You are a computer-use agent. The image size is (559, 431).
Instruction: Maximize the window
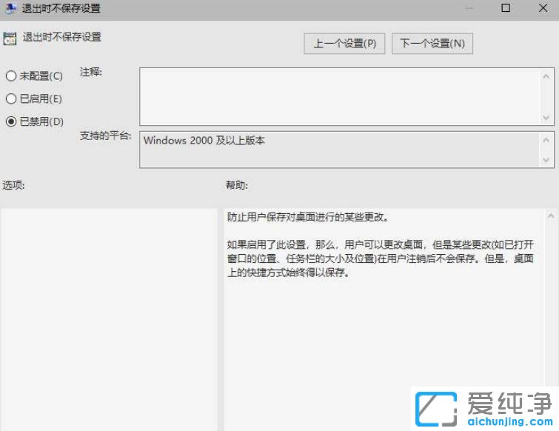tap(506, 8)
